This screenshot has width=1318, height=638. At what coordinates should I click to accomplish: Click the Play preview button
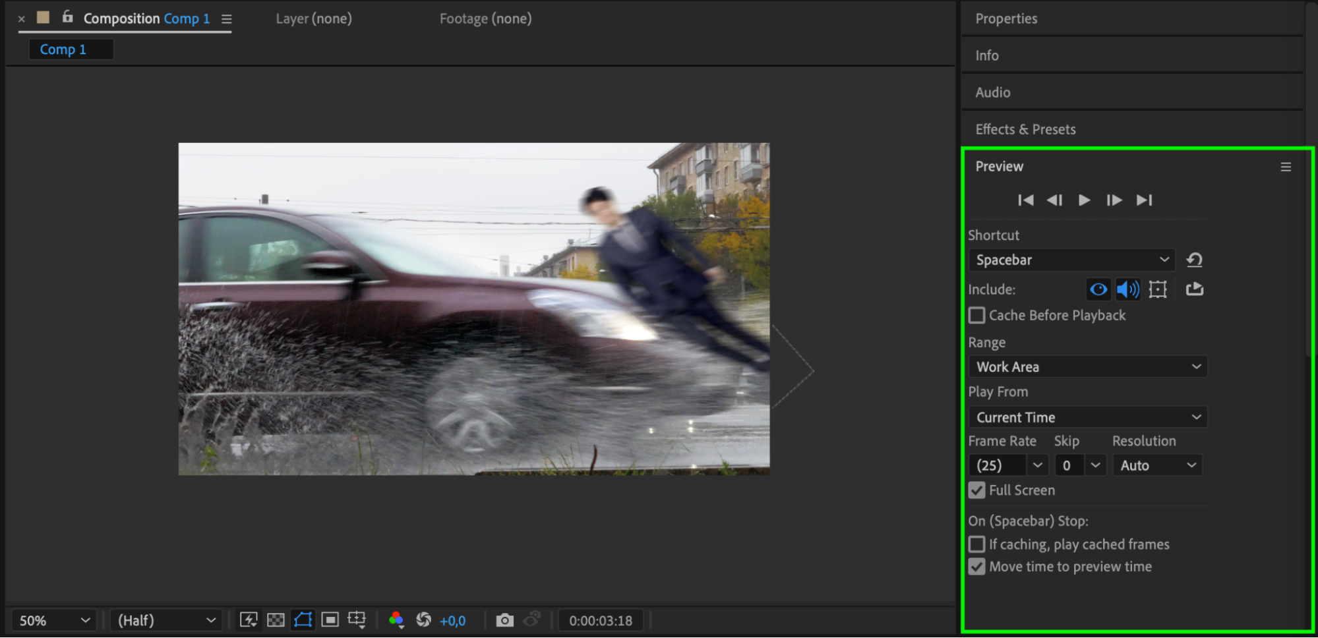pos(1084,200)
